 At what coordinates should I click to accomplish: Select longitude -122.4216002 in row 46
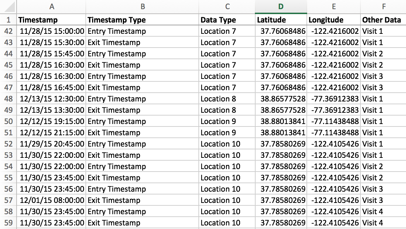334,76
